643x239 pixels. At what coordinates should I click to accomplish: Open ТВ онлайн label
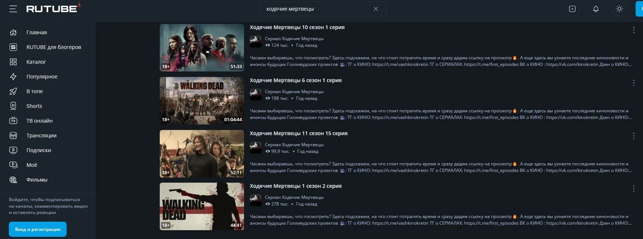pos(39,121)
